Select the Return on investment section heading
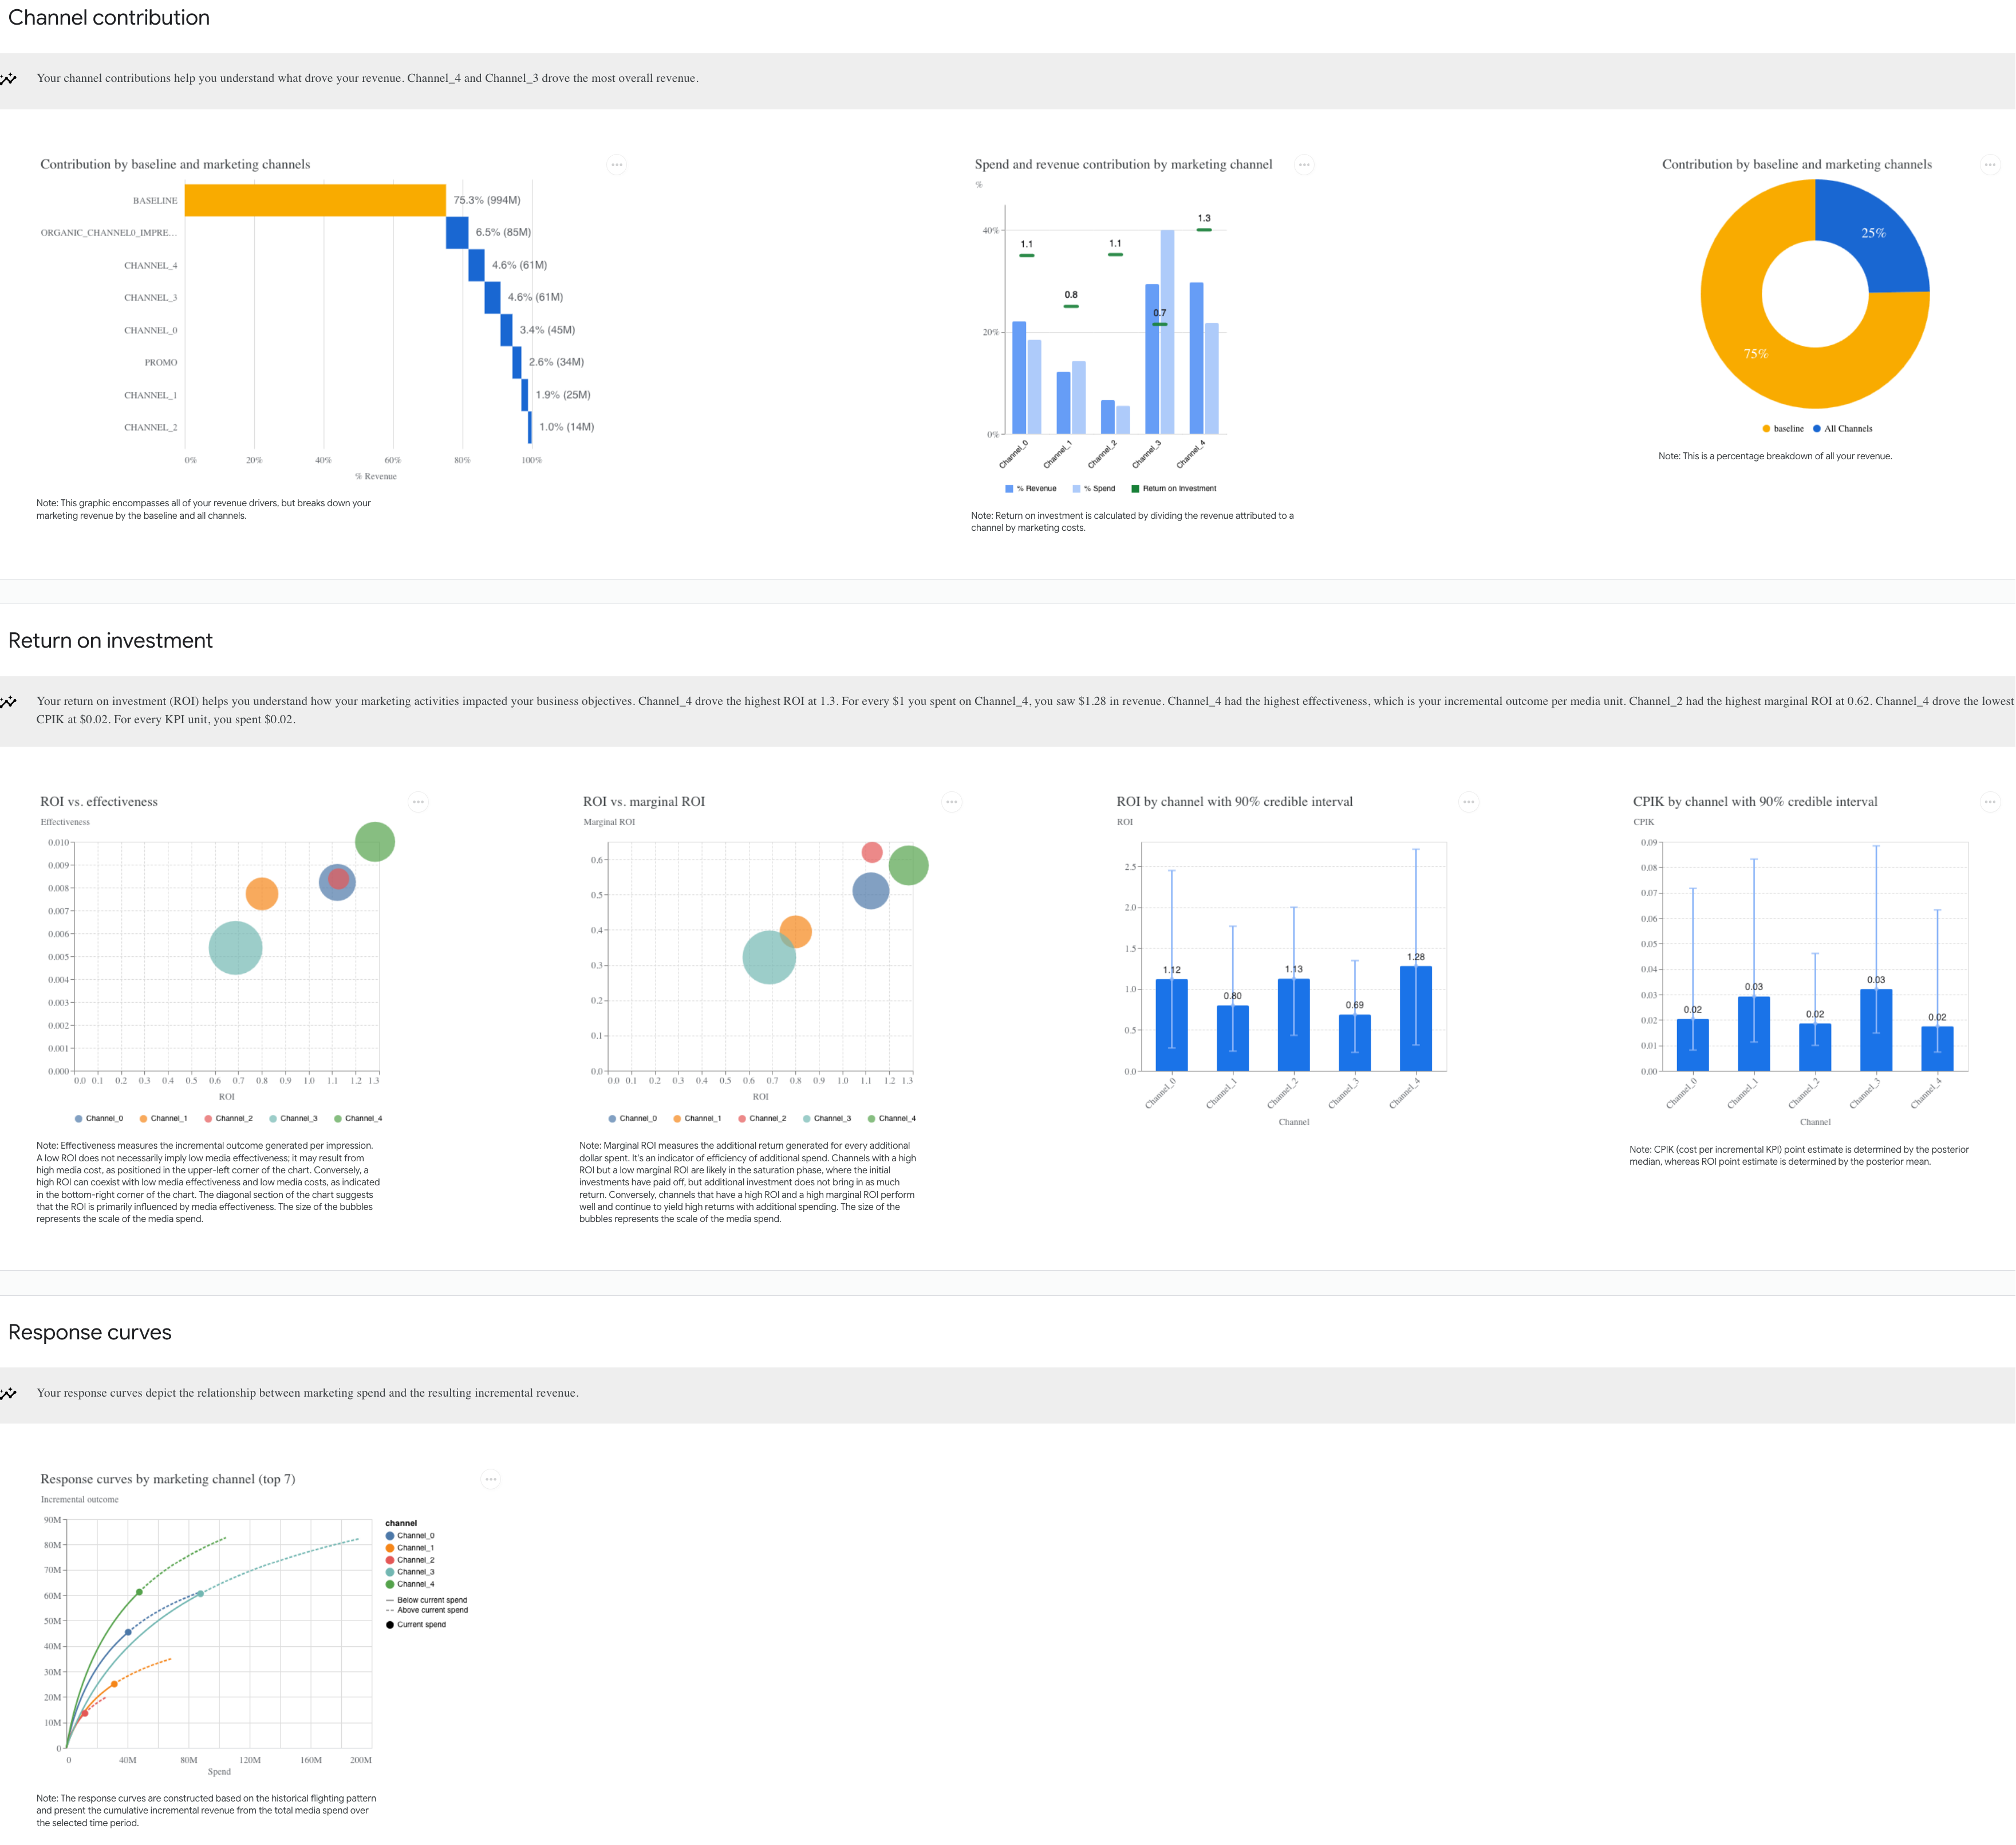The width and height of the screenshot is (2016, 1845). [x=110, y=640]
